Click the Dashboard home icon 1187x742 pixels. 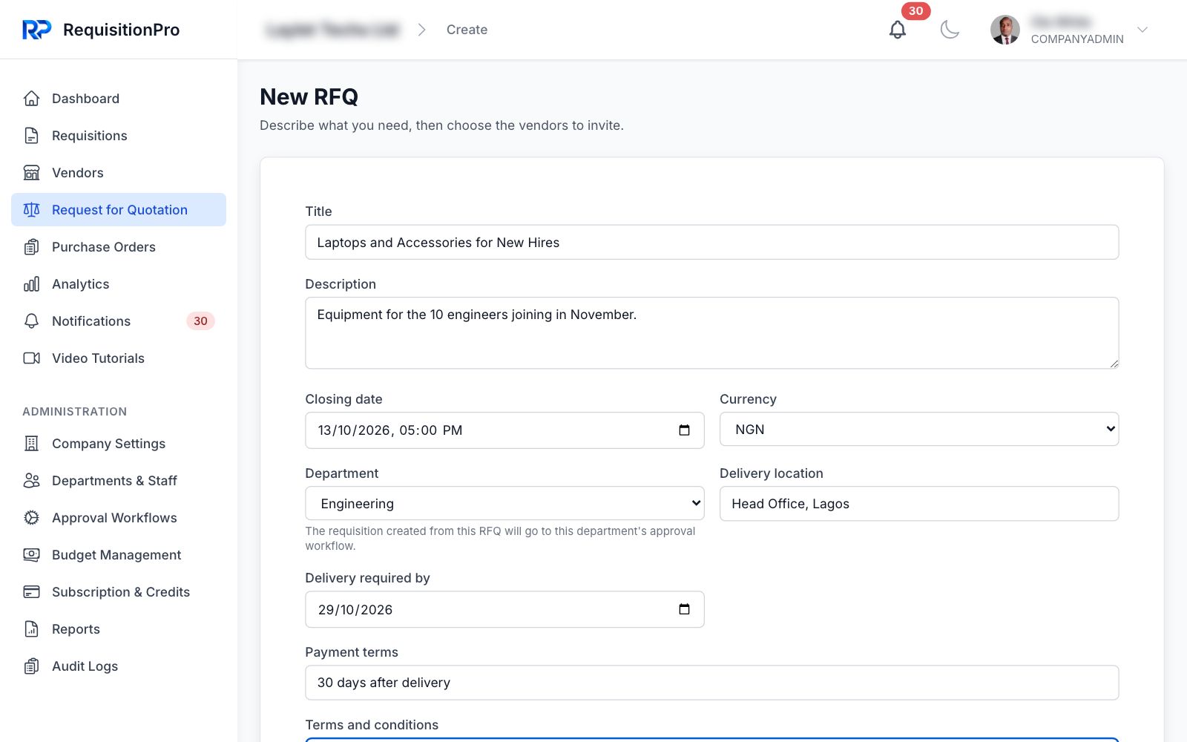coord(31,99)
